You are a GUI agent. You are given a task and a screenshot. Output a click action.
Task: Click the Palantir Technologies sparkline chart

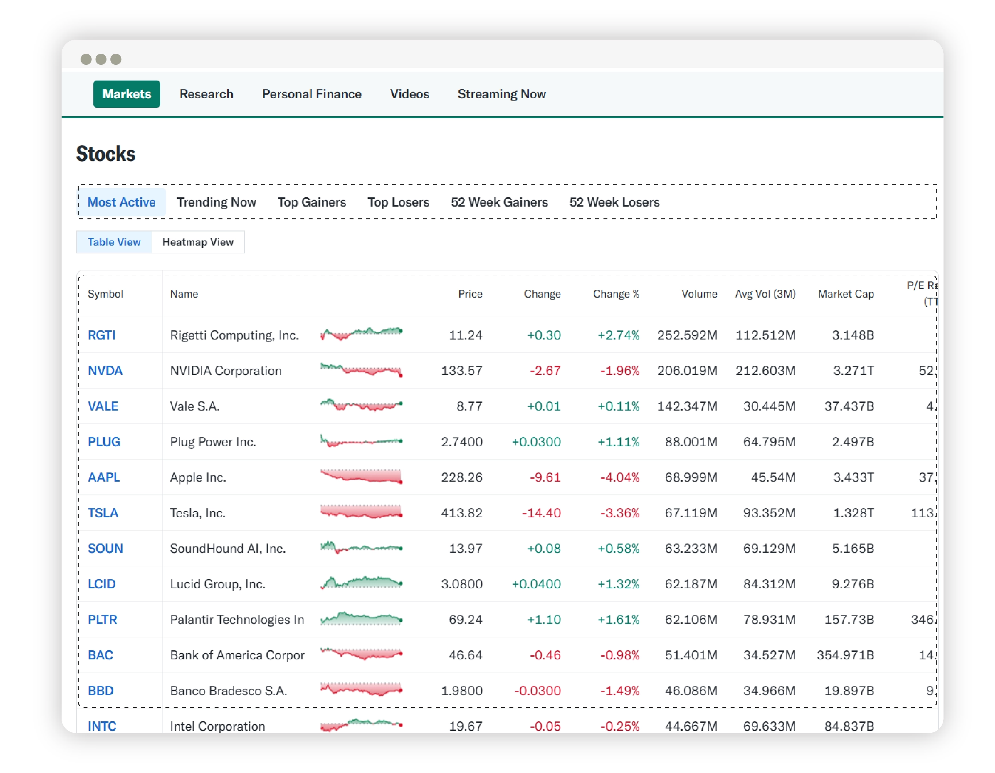tap(361, 618)
